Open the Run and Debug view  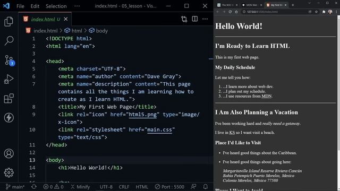8,79
